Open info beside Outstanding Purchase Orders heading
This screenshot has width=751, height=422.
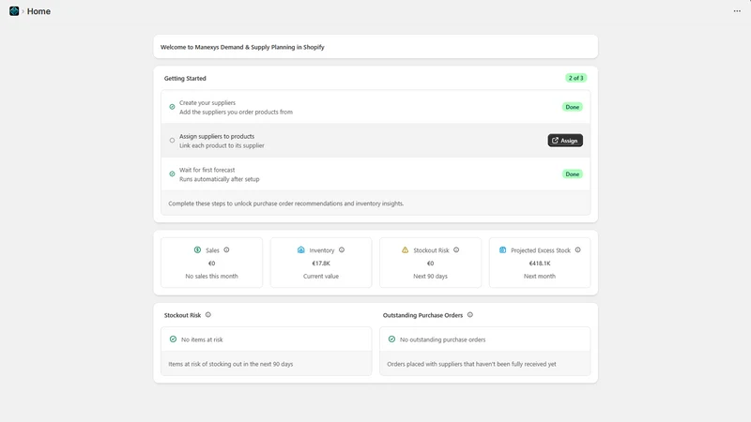(470, 315)
